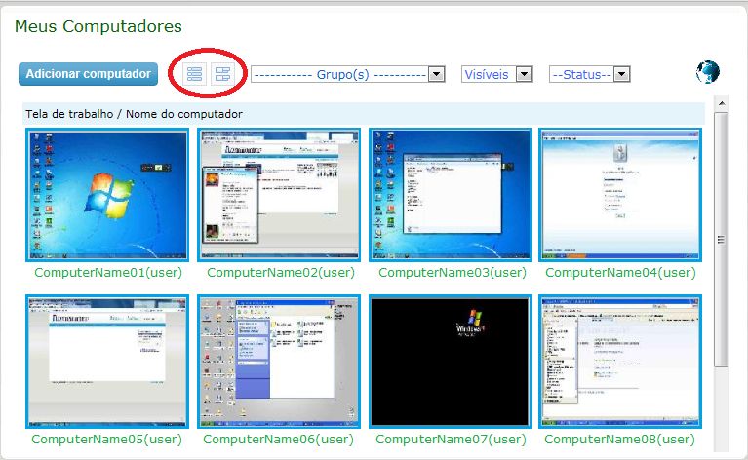Open ComputerName03 desktop thumbnail
Image resolution: width=748 pixels, height=460 pixels.
tap(451, 195)
